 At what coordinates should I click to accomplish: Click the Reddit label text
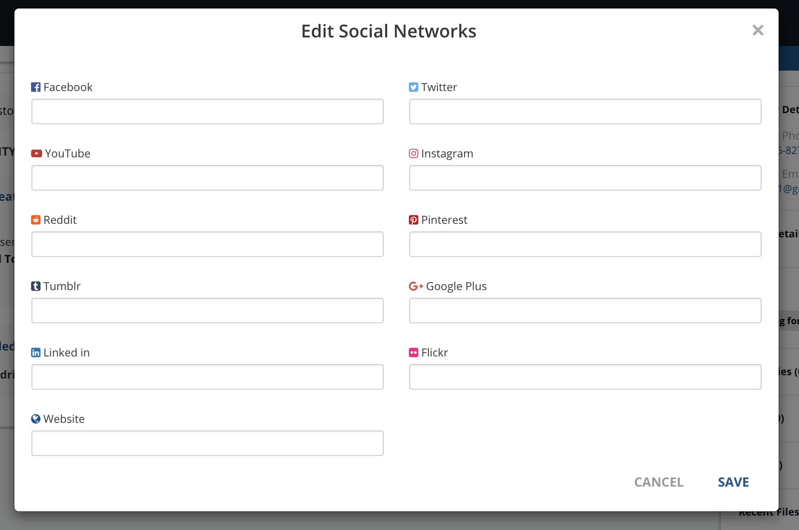pyautogui.click(x=60, y=220)
